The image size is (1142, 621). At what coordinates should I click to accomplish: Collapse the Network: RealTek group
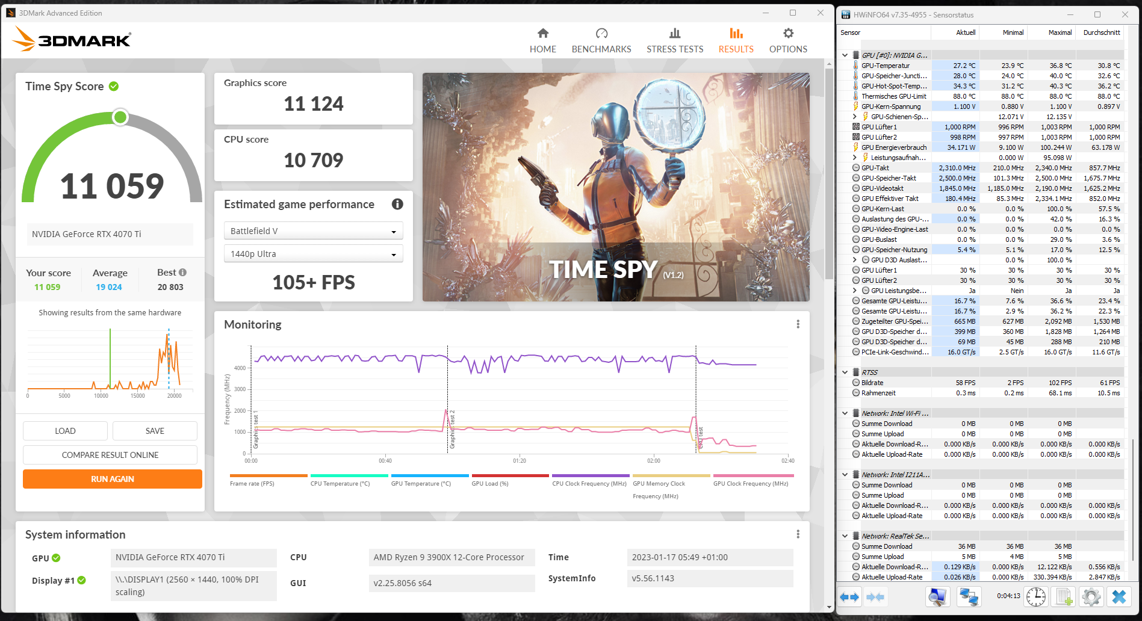[845, 536]
